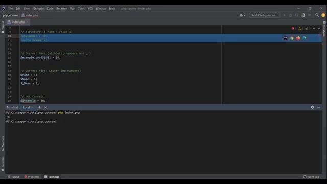Click the PhpStorm logo icon in title bar

(4, 8)
